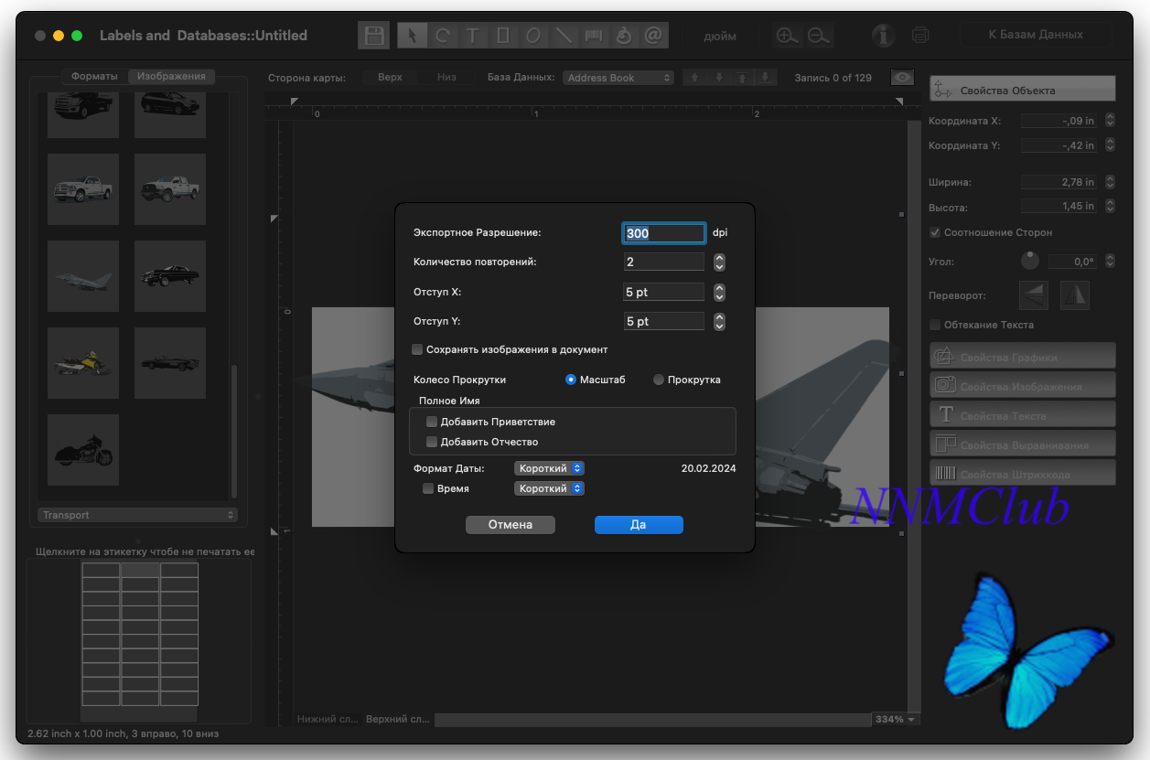The image size is (1150, 760).
Task: Open Свойства Изображения panel
Action: (1023, 385)
